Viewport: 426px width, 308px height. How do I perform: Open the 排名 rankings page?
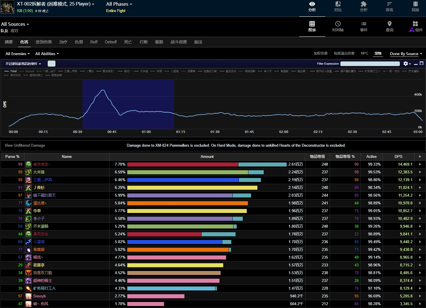390,7
